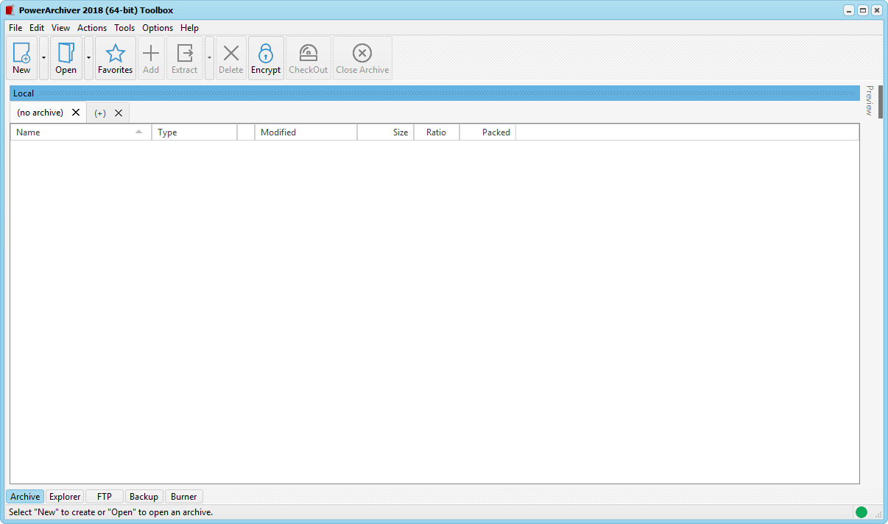Open the Tools menu
The height and width of the screenshot is (524, 888).
[124, 28]
